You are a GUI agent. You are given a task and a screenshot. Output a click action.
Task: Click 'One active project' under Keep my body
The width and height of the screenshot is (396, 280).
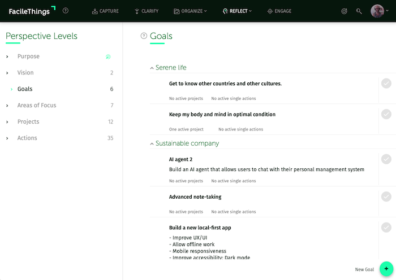[186, 129]
